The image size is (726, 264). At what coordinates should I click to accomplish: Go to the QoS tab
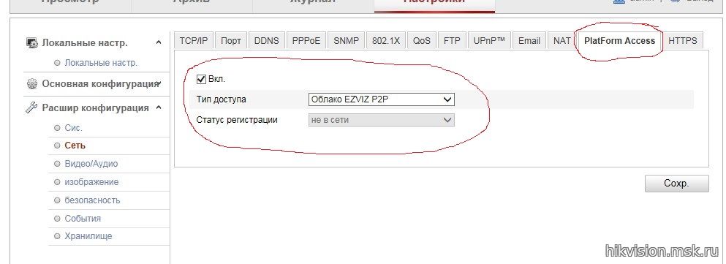pyautogui.click(x=422, y=41)
